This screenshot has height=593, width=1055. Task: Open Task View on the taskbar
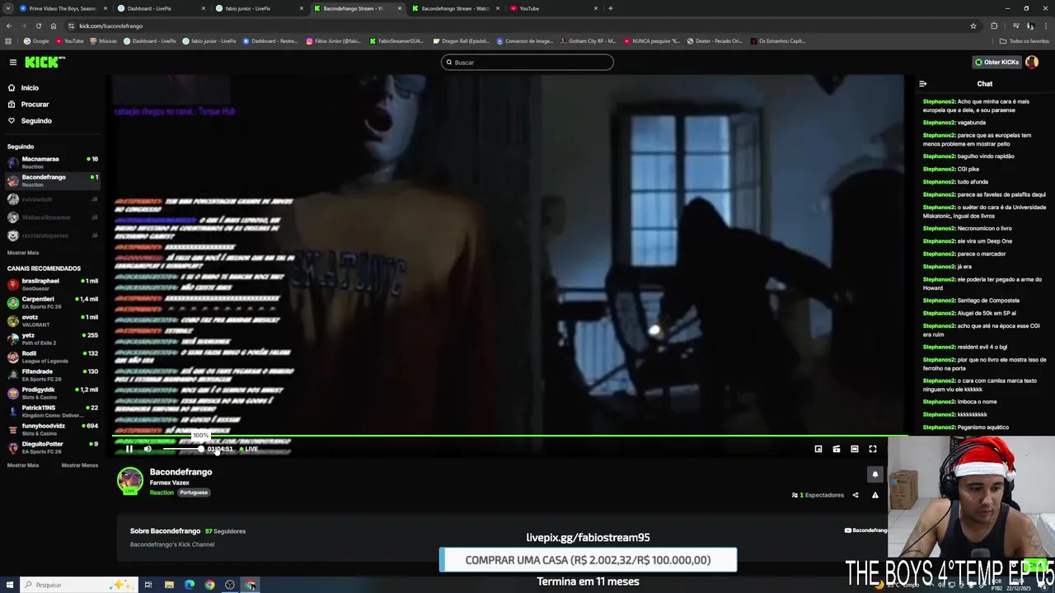click(148, 585)
